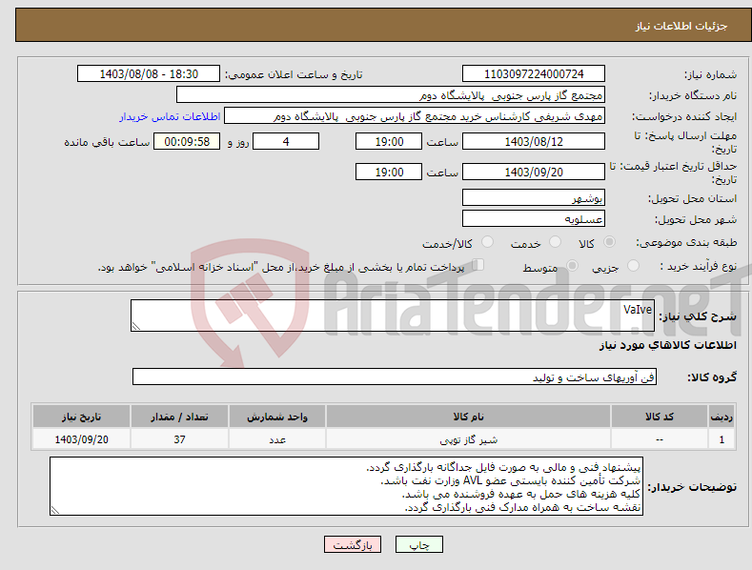Click the چاپ print button
752x570 pixels.
pyautogui.click(x=419, y=544)
